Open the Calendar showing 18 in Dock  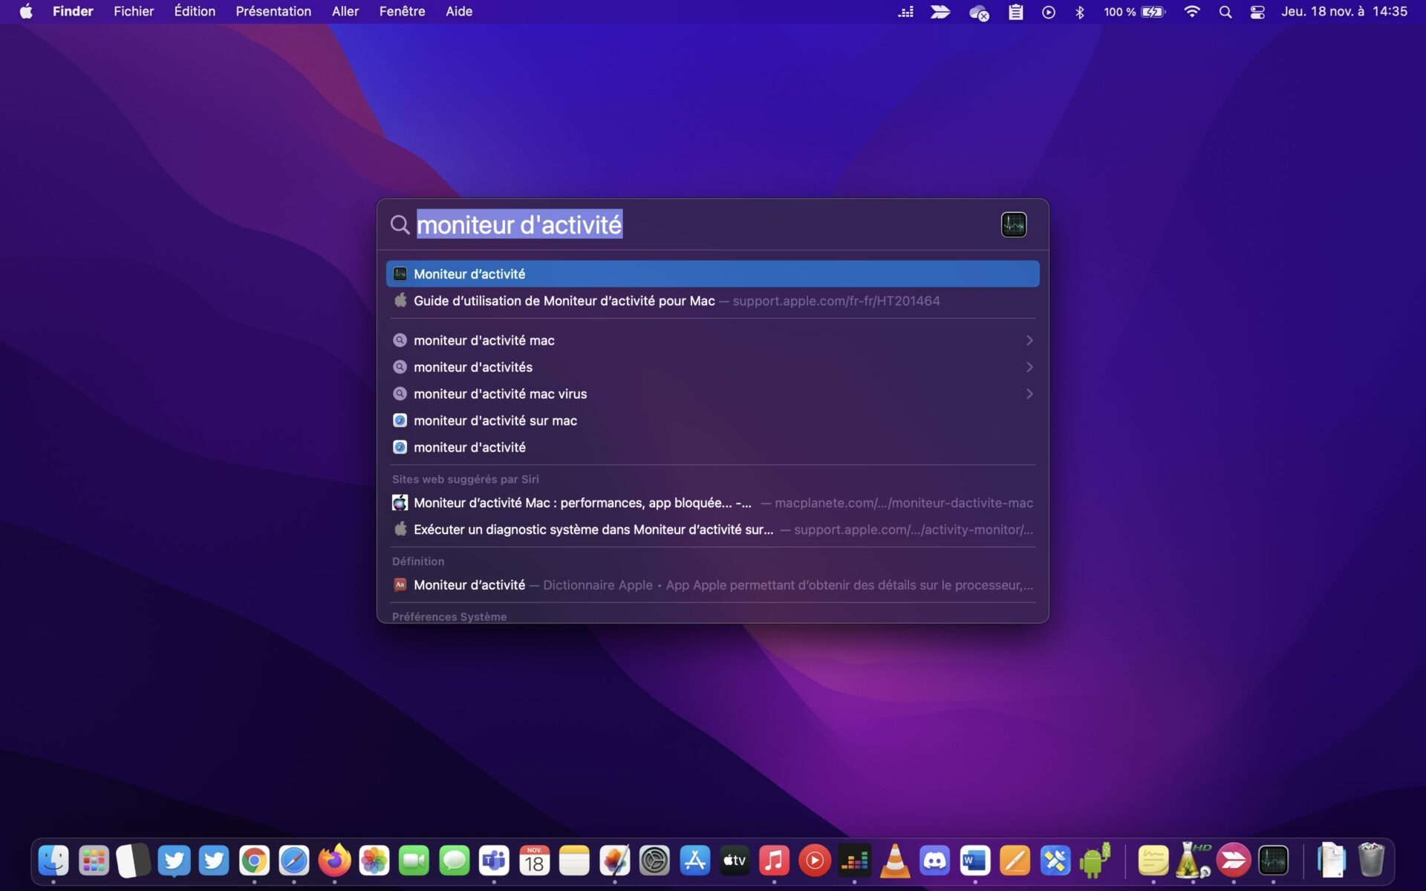pyautogui.click(x=535, y=861)
